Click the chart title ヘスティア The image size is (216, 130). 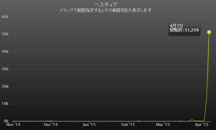tap(106, 5)
